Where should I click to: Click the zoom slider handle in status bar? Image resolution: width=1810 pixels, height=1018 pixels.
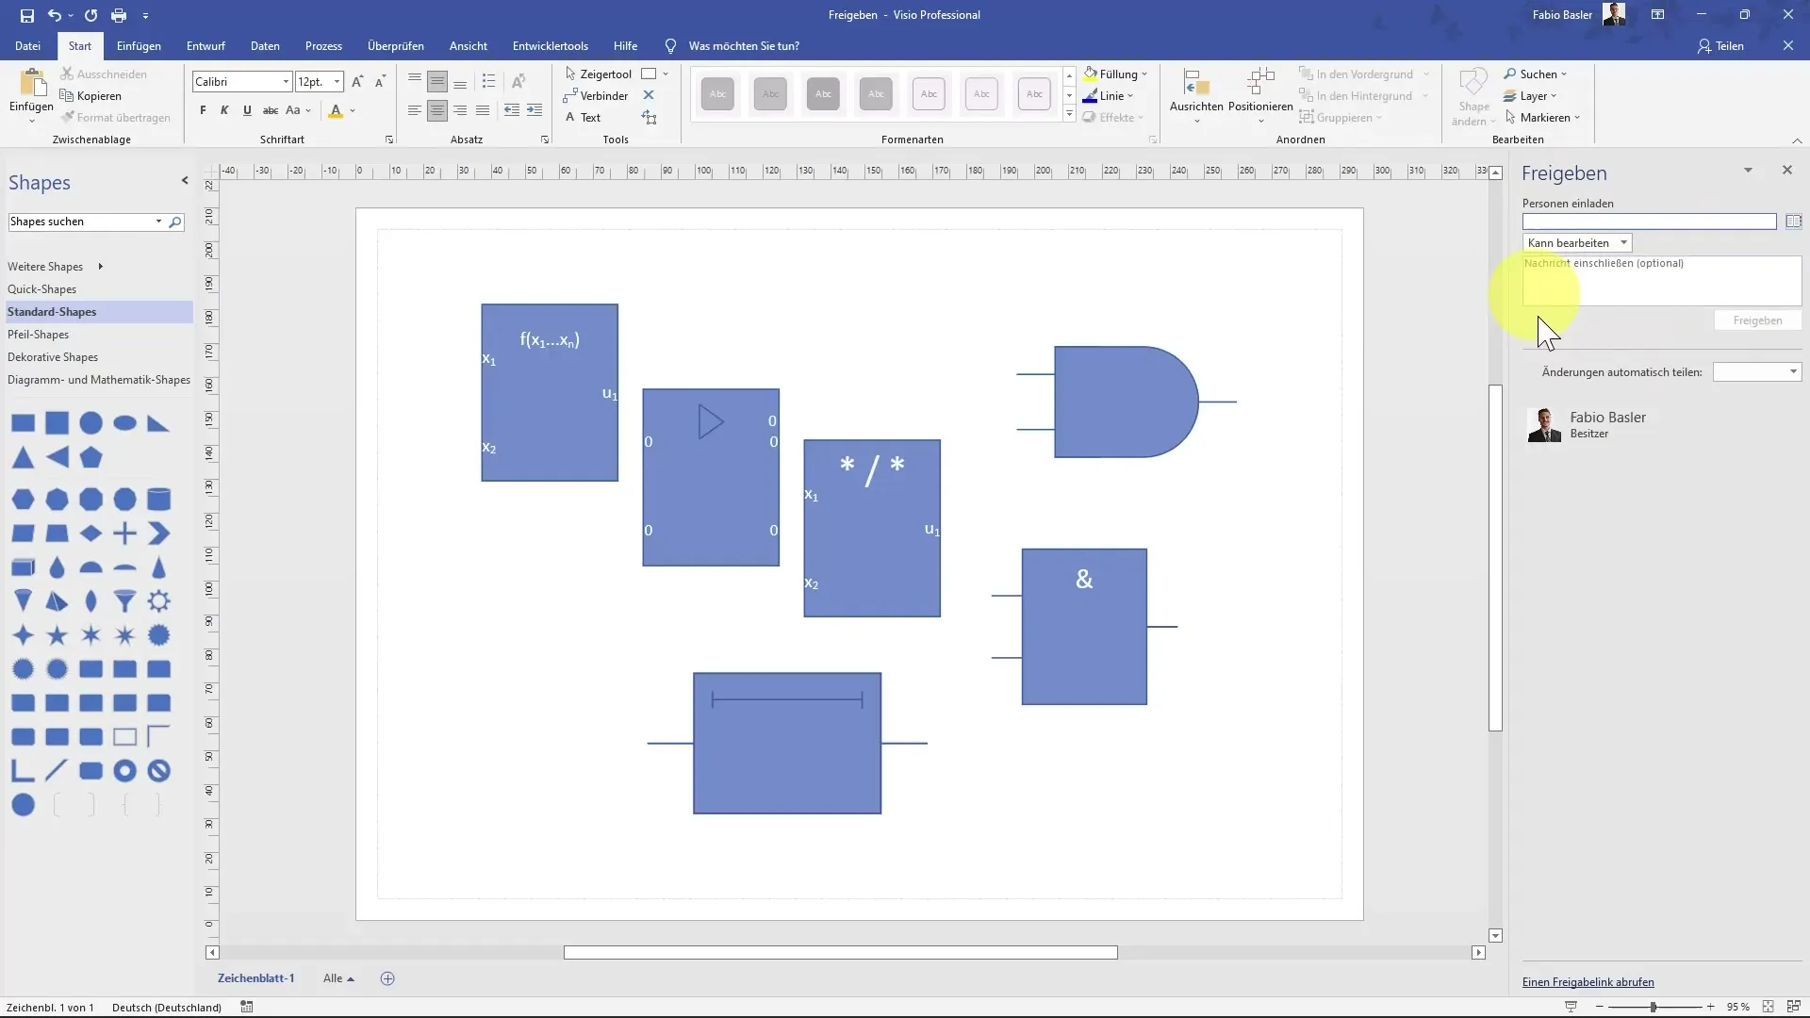pos(1654,1007)
